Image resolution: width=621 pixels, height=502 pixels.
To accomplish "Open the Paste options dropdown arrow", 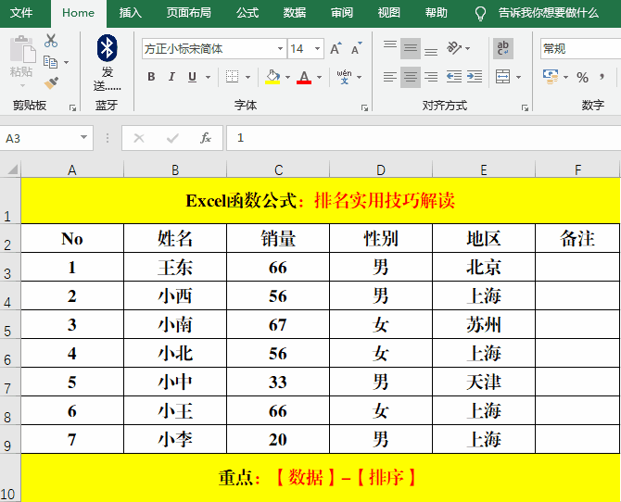I will [x=22, y=85].
